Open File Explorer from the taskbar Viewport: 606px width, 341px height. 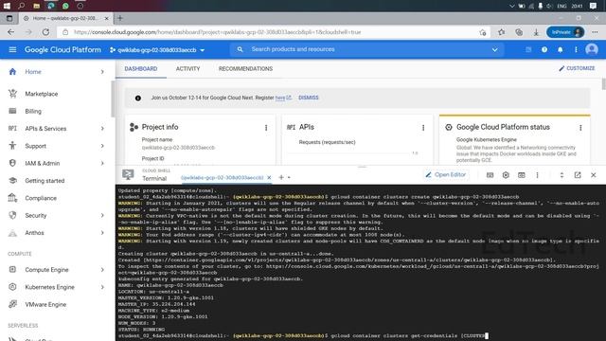click(36, 6)
